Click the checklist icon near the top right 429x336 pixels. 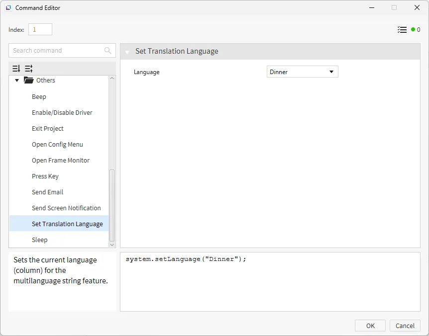402,30
